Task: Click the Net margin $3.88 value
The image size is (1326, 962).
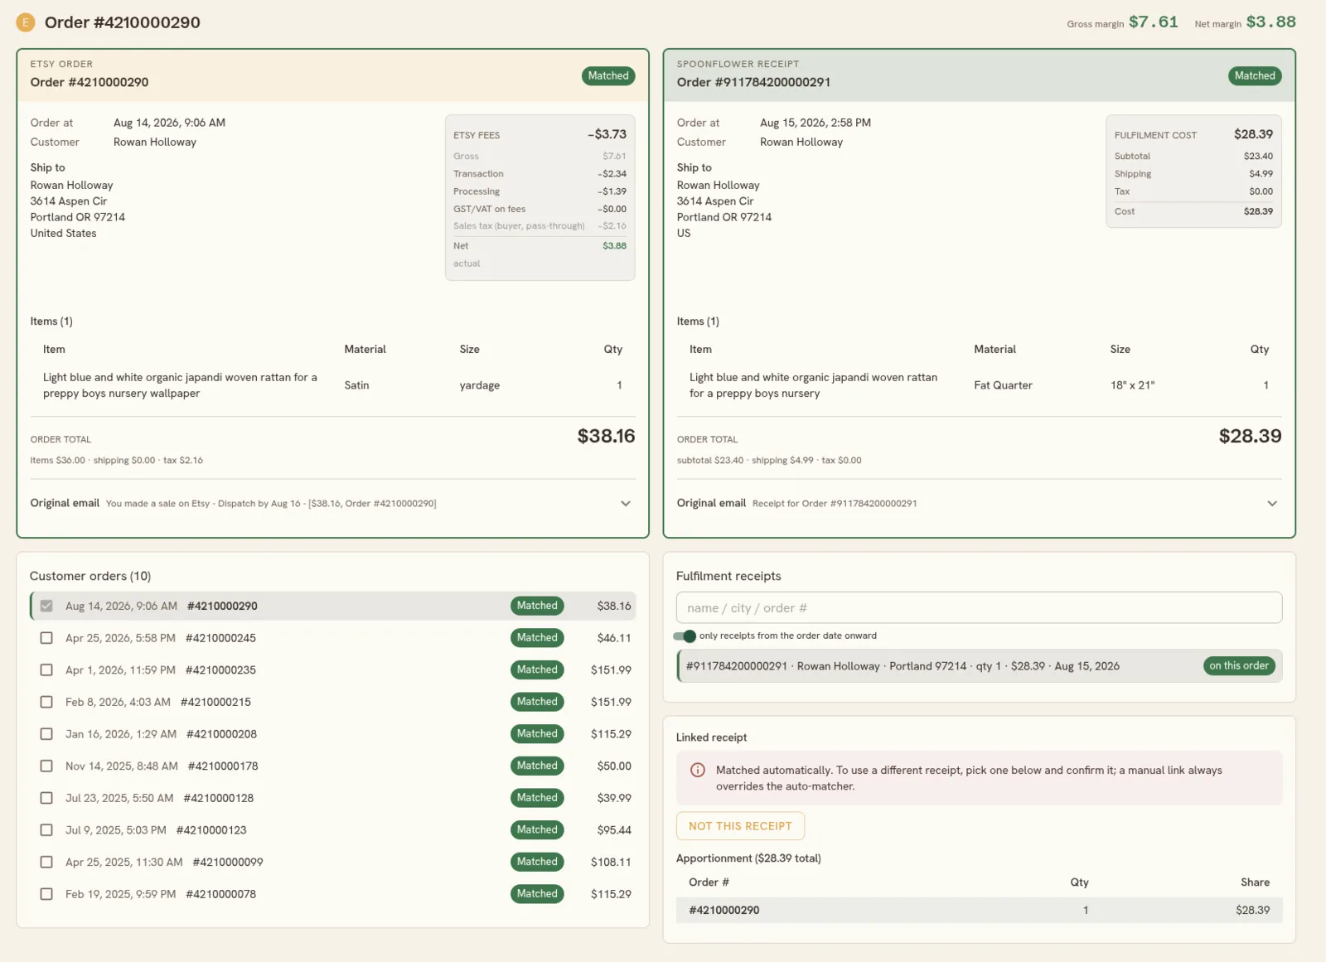Action: coord(1270,22)
